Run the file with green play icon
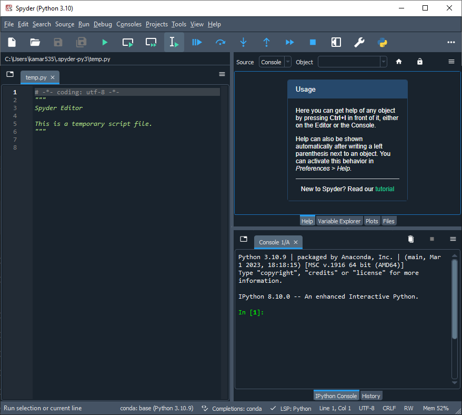The height and width of the screenshot is (415, 462). 105,42
